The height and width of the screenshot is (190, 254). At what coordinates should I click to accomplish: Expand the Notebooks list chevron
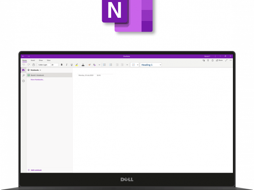(x=40, y=70)
